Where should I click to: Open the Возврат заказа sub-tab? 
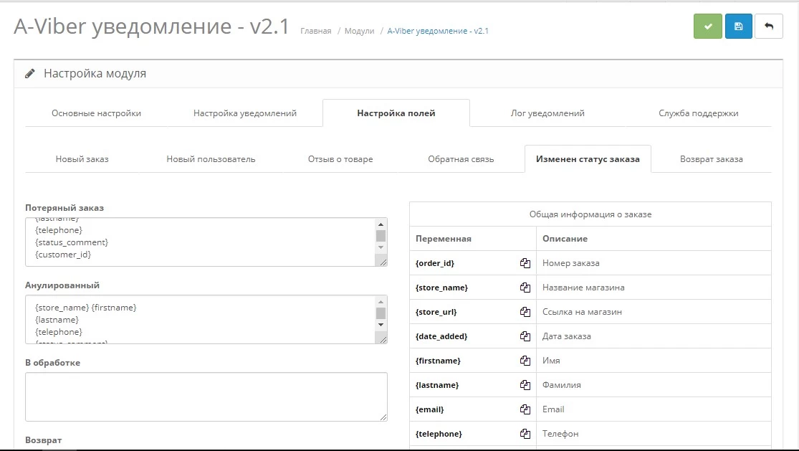click(712, 159)
